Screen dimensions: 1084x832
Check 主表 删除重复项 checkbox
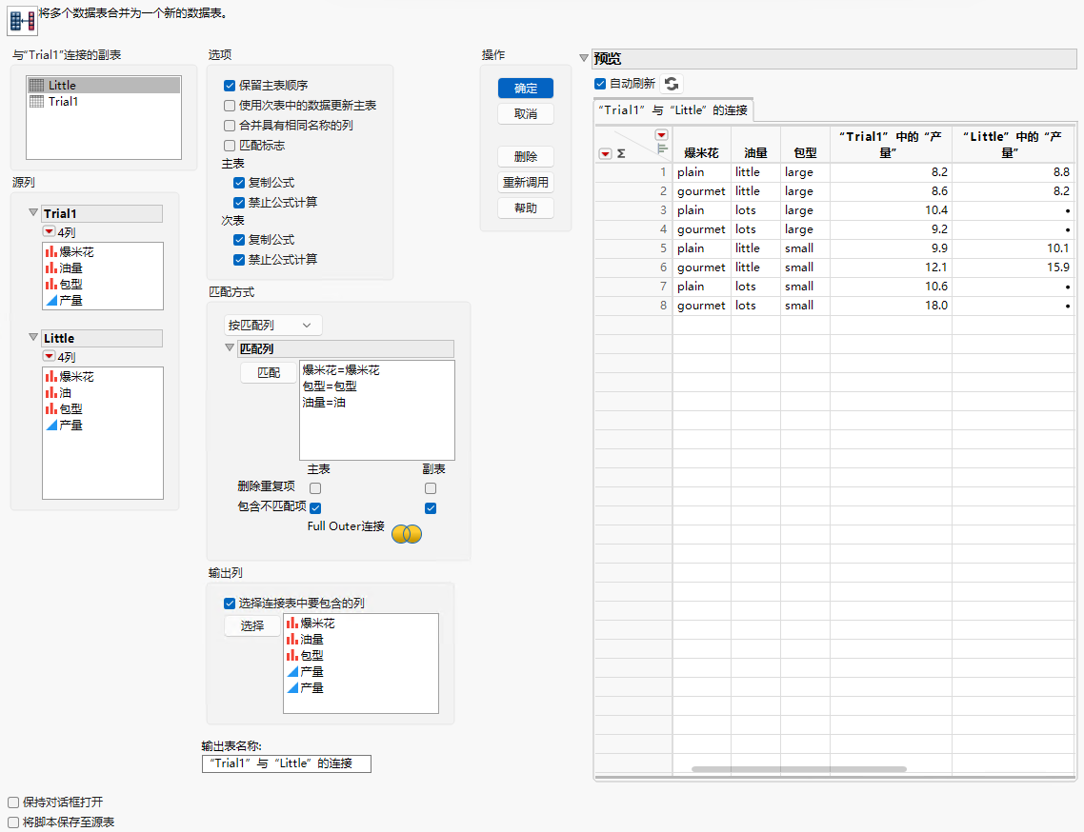tap(315, 488)
